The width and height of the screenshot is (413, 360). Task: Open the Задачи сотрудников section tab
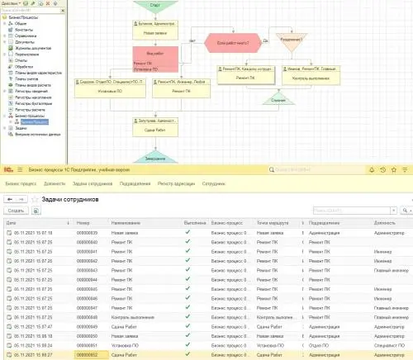93,183
